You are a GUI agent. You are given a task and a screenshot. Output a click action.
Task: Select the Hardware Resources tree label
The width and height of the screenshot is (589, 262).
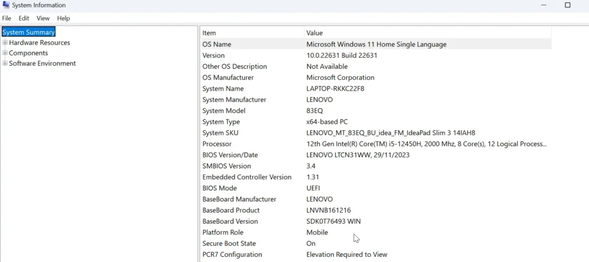pyautogui.click(x=40, y=42)
